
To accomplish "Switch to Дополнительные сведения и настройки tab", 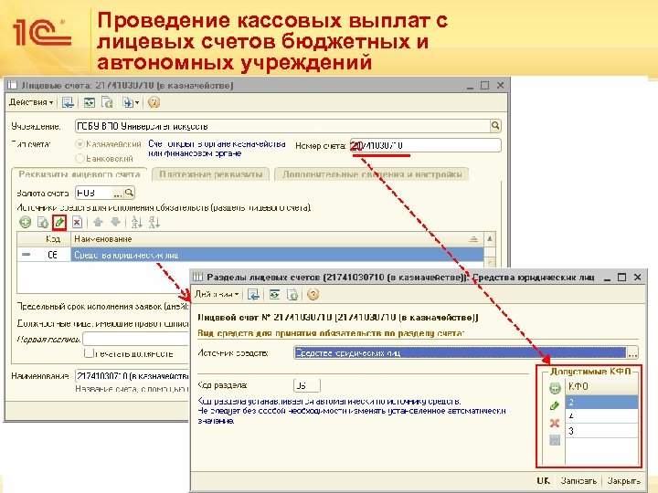I will coord(372,174).
